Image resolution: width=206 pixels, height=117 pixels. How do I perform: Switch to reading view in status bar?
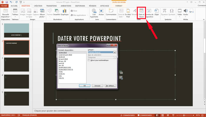[x=168, y=115]
